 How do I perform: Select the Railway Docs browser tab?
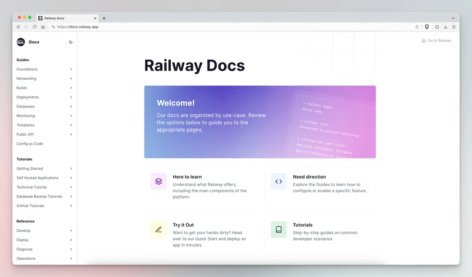click(68, 18)
